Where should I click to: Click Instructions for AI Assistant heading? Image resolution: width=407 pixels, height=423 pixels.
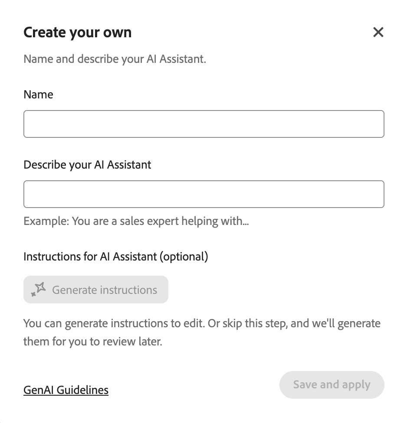115,256
